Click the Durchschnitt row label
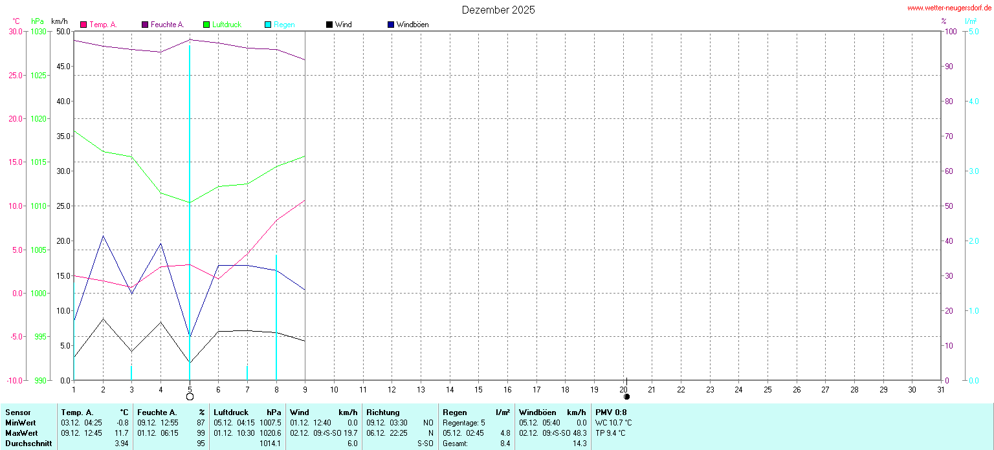The width and height of the screenshot is (994, 450). 28,444
